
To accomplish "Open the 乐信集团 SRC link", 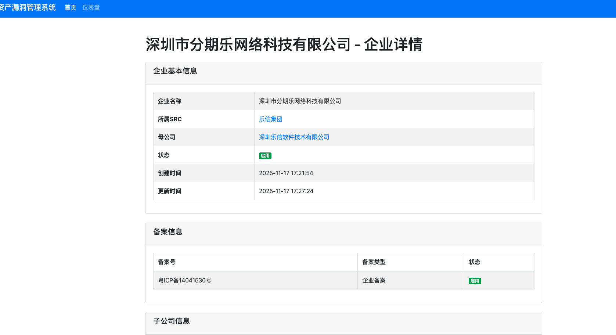I will 270,119.
